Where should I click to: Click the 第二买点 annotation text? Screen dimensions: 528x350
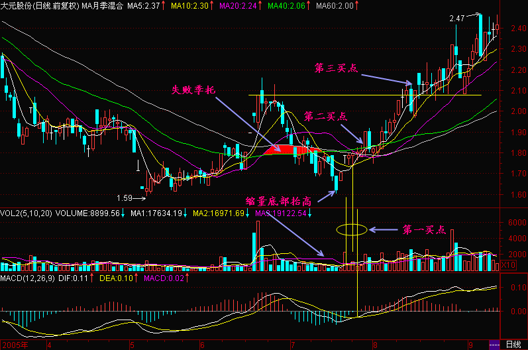(x=325, y=116)
